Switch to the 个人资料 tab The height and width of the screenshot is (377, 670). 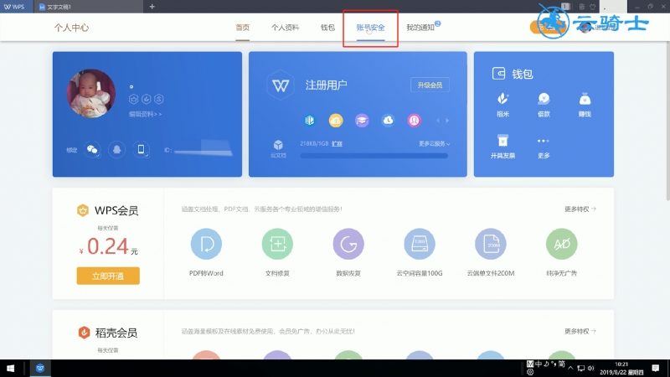[x=285, y=28]
